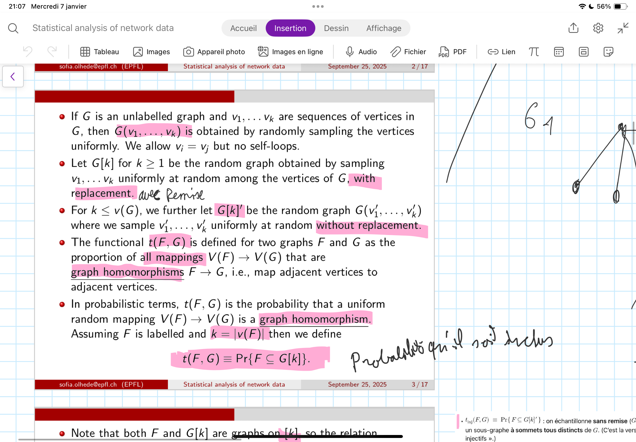Viewport: 636px width, 442px height.
Task: Open the Spotlight-style search icon
Action: [x=13, y=28]
